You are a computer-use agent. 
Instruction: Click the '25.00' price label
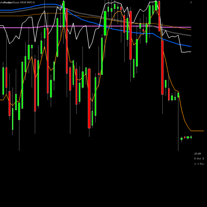(x=197, y=154)
